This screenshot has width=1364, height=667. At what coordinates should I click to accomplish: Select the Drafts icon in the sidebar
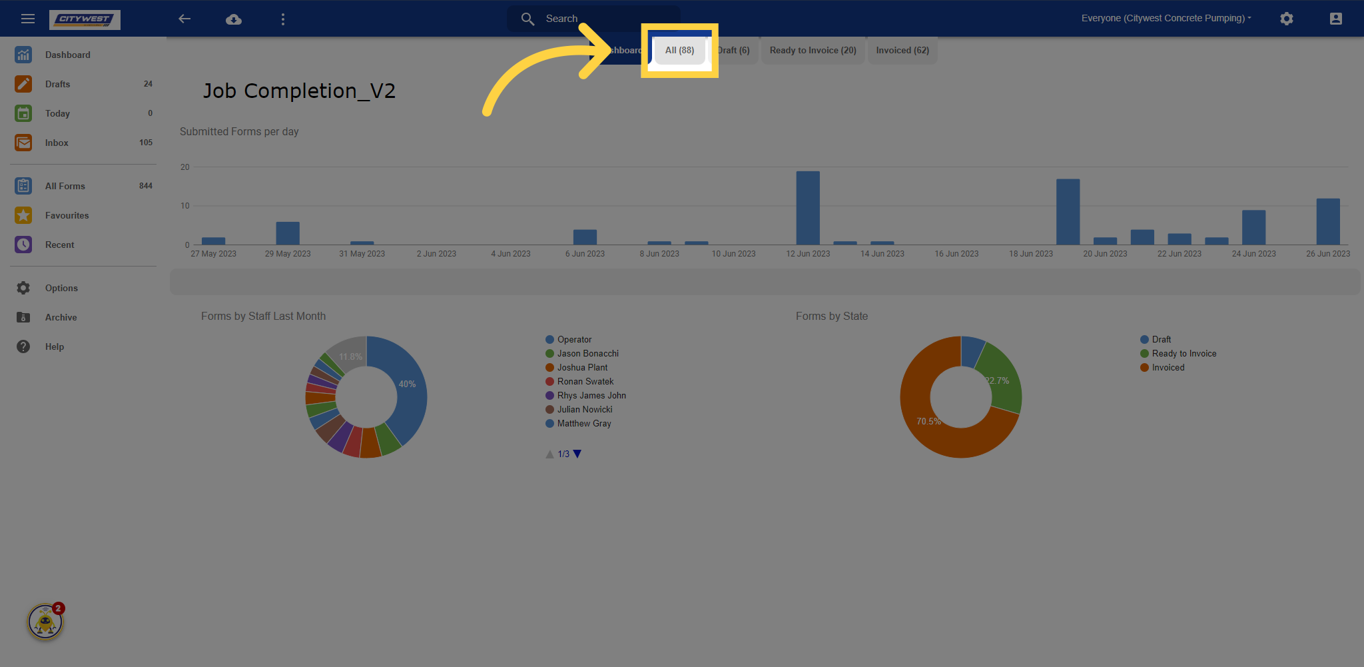click(23, 84)
